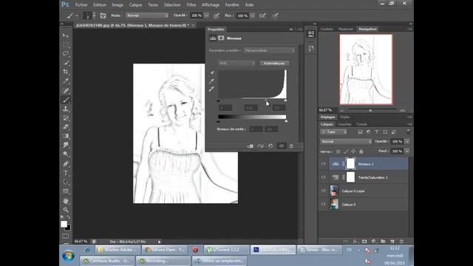The height and width of the screenshot is (266, 473).
Task: Open the Fichier menu
Action: coord(81,5)
